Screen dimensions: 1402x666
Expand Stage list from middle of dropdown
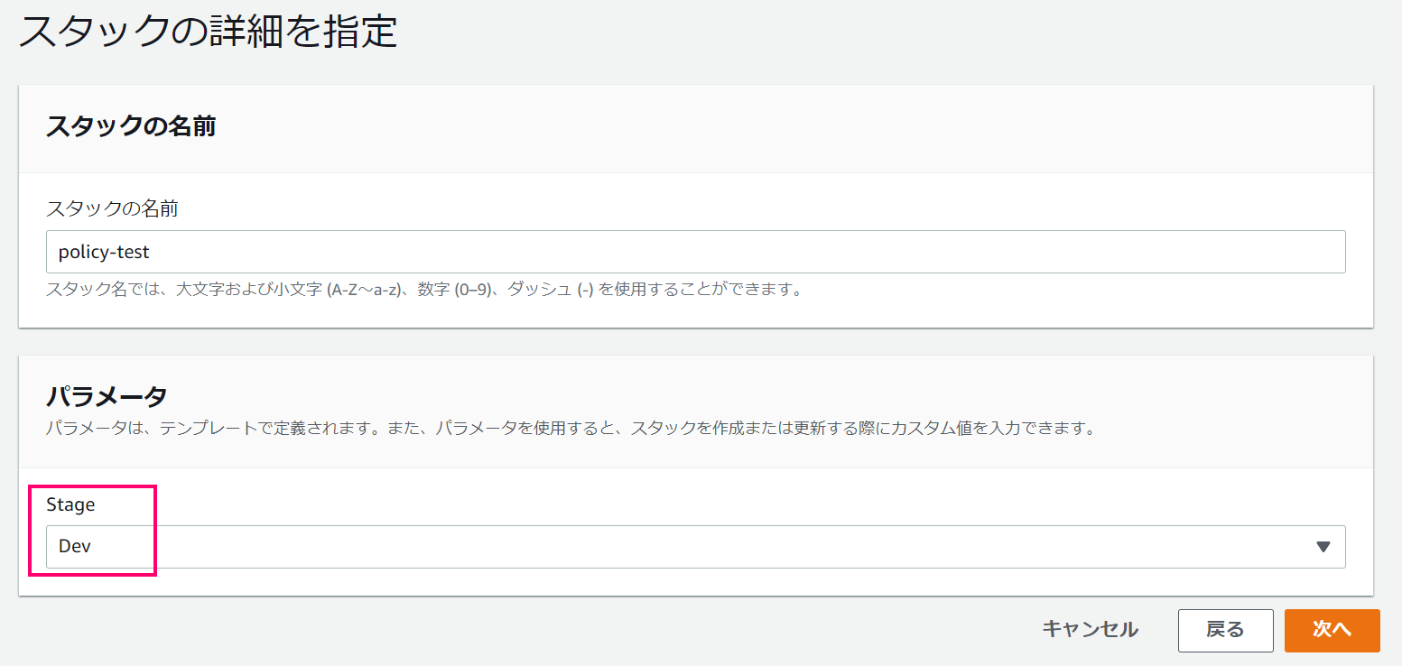coord(695,547)
